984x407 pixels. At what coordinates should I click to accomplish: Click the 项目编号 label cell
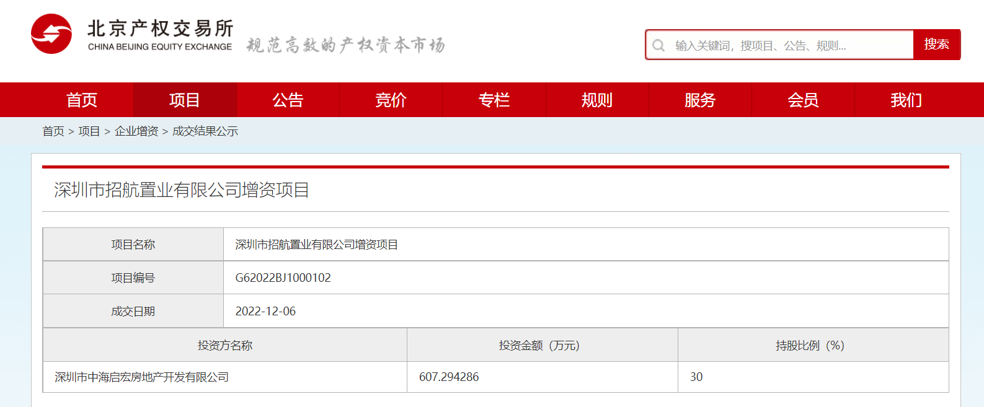[x=133, y=278]
